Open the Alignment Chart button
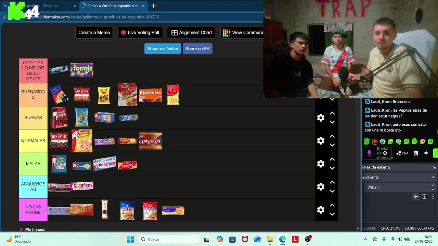 [191, 32]
